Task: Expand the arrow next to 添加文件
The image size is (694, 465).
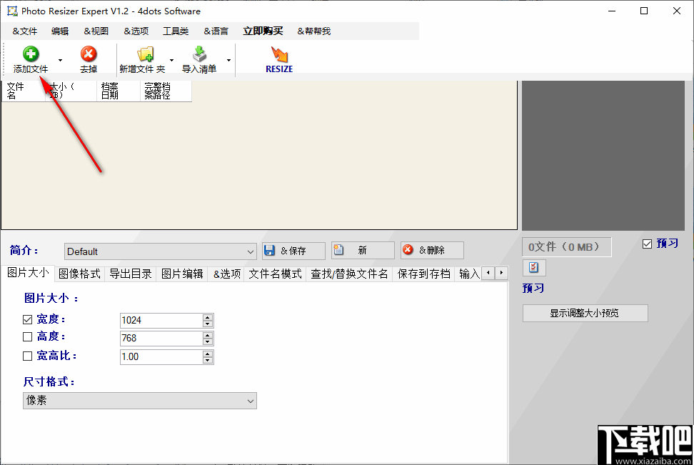Action: 60,61
